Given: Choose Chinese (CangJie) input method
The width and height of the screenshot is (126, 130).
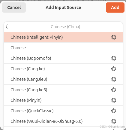Looking at the screenshot, I should 63,69.
